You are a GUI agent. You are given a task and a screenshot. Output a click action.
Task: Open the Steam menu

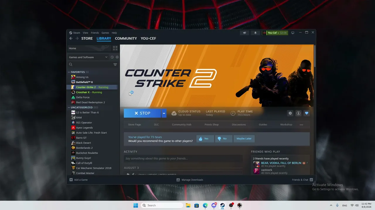pyautogui.click(x=76, y=33)
